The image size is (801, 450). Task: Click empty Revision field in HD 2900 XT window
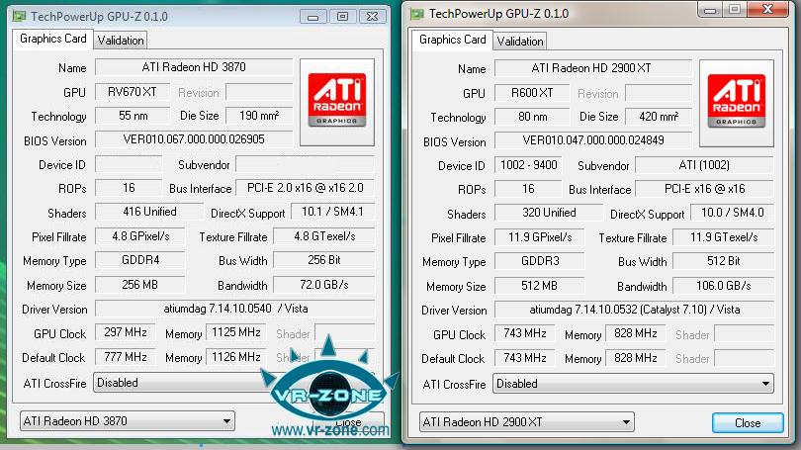pyautogui.click(x=659, y=93)
